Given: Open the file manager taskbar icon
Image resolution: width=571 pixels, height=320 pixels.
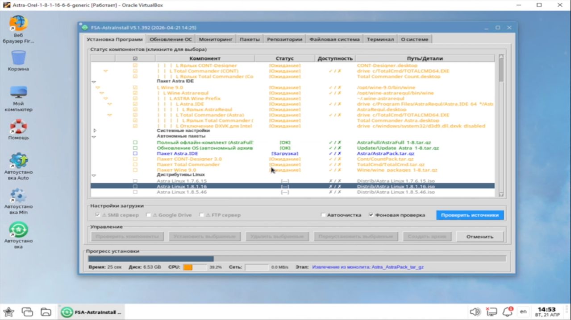Looking at the screenshot, I should click(x=46, y=312).
